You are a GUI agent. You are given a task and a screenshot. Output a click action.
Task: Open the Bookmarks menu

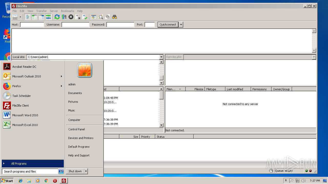(x=67, y=11)
